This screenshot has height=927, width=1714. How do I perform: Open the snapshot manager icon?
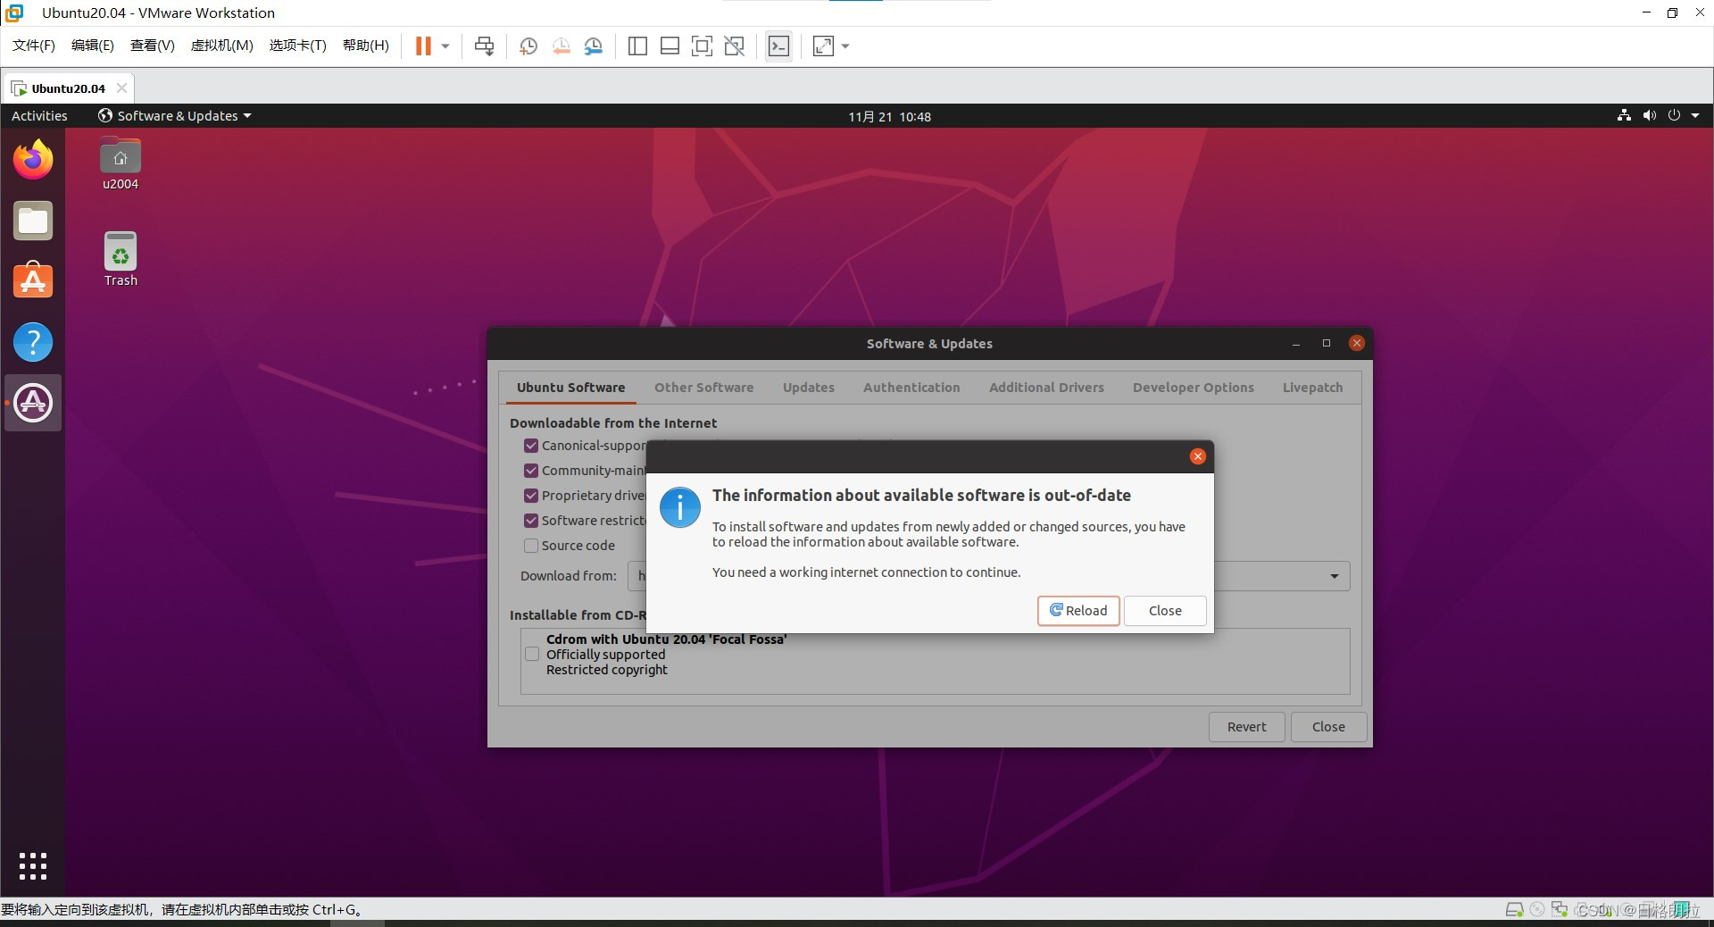click(594, 46)
